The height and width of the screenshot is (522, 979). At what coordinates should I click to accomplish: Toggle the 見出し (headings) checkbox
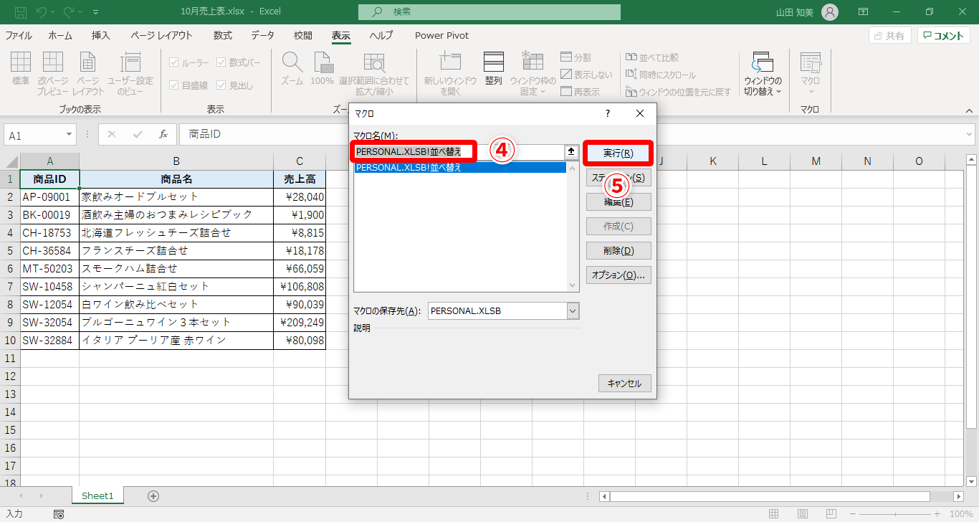(x=234, y=85)
